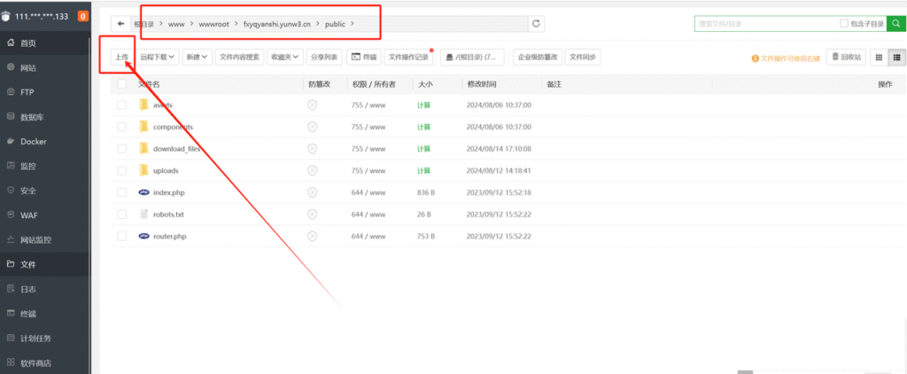Switch to grid view
Image resolution: width=907 pixels, height=374 pixels.
(880, 57)
